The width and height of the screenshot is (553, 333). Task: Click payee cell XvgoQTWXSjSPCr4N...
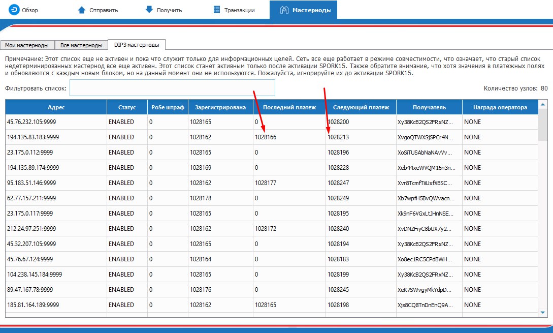[x=426, y=137]
